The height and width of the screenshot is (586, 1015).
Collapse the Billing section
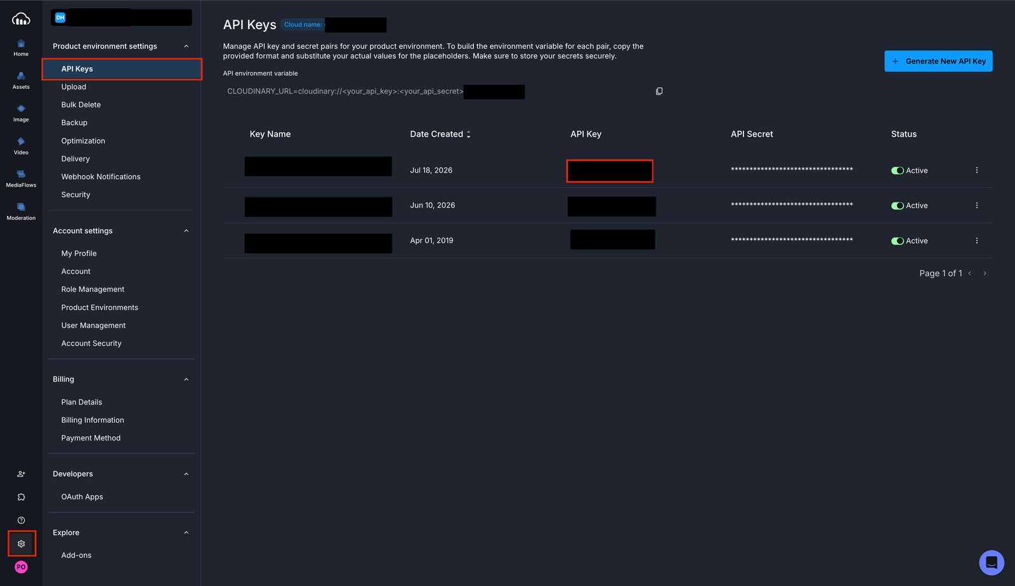[186, 380]
